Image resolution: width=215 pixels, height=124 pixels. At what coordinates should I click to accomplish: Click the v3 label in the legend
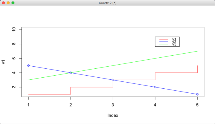coord(174,44)
